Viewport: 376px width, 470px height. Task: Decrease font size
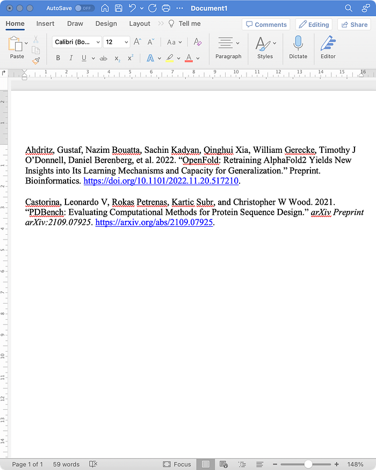tap(151, 41)
